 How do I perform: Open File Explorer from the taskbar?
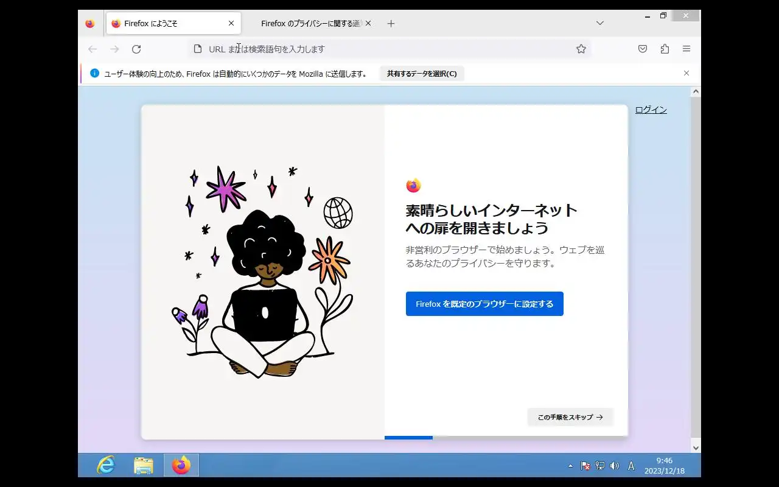[x=144, y=466]
